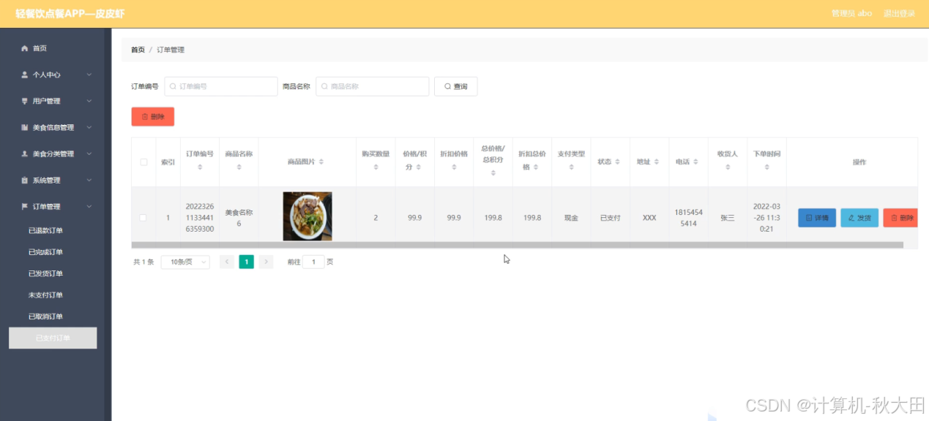Sort by the 下单时间 column sort icon
The height and width of the screenshot is (421, 929).
767,167
